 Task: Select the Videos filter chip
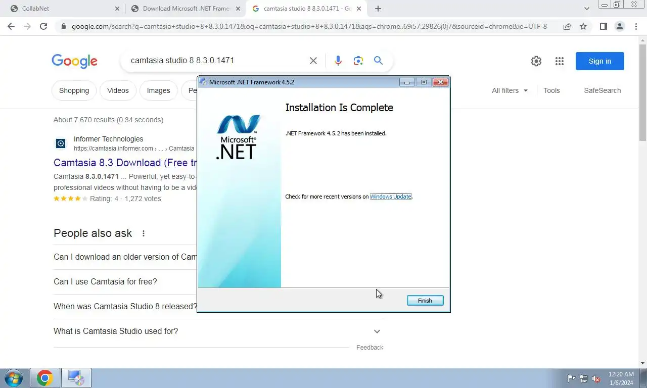point(118,90)
